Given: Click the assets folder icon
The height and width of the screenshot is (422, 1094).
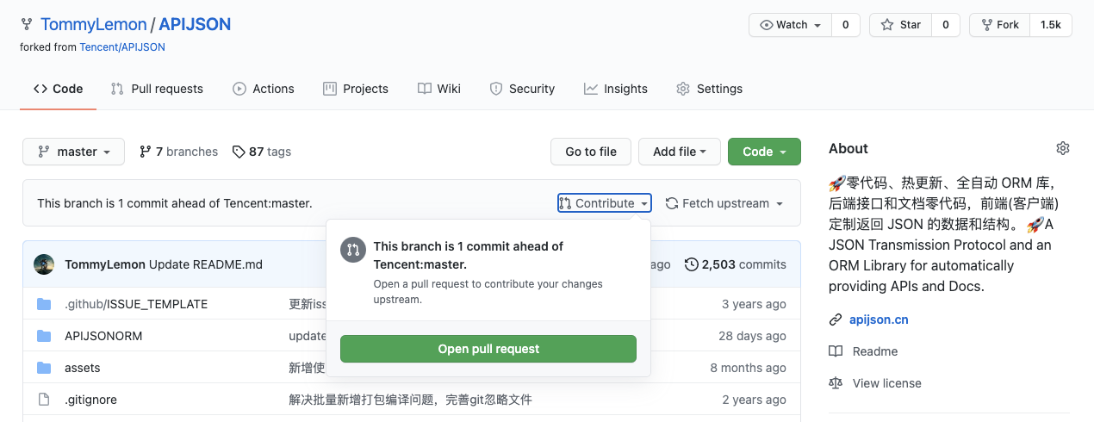Looking at the screenshot, I should coord(44,368).
